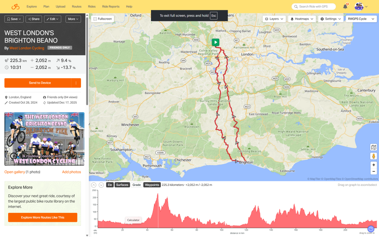This screenshot has width=379, height=237.
Task: Toggle the Surfaces elevation overlay
Action: click(x=122, y=185)
